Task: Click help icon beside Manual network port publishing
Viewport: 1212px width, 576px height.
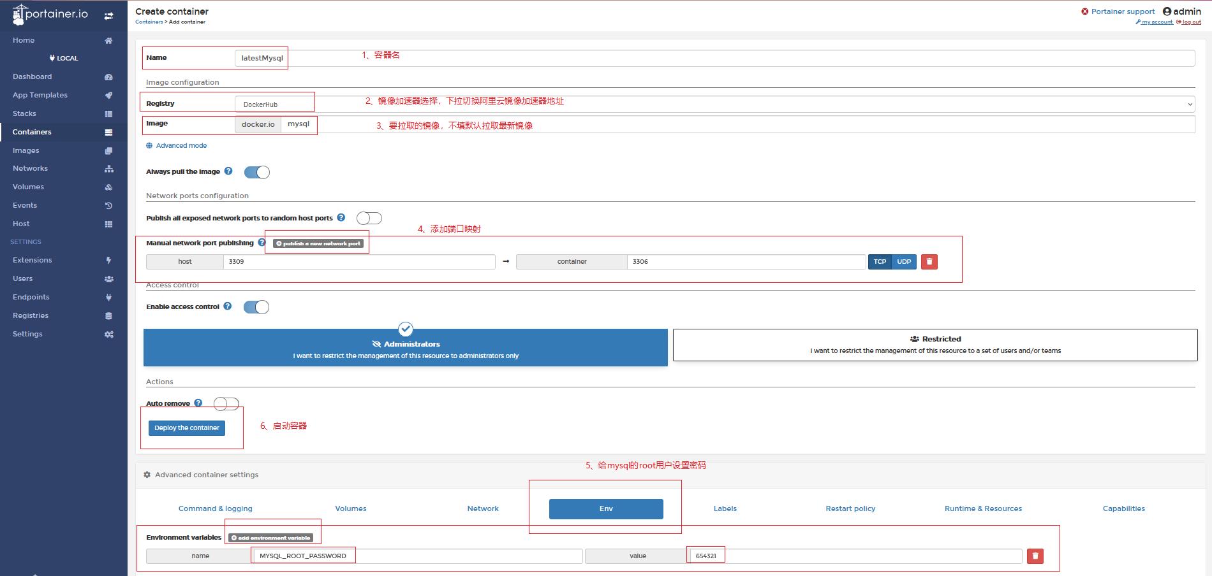Action: pos(262,243)
